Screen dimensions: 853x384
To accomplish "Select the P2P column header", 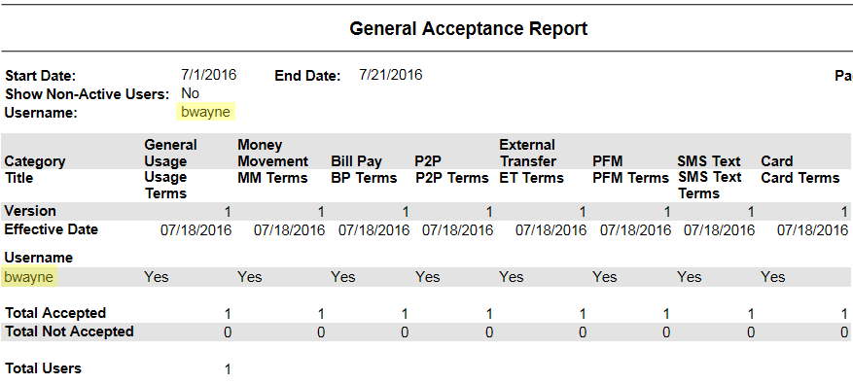I will point(428,161).
